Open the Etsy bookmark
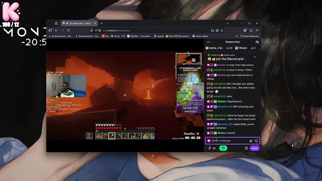The image size is (322, 181). pos(105,36)
